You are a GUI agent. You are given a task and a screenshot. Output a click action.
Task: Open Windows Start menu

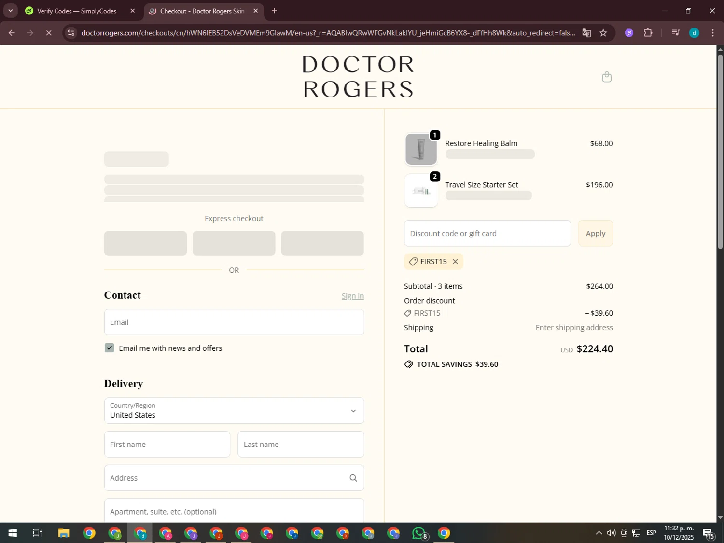coord(13,533)
